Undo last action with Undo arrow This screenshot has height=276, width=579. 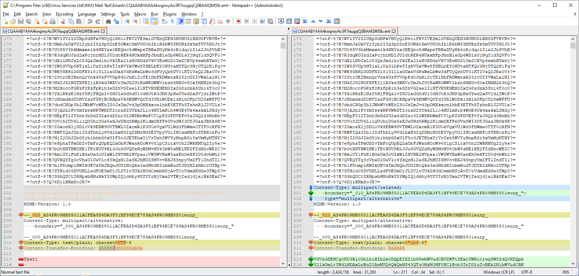click(90, 21)
